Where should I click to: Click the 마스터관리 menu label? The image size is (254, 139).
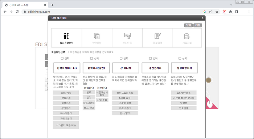pyautogui.click(x=66, y=113)
